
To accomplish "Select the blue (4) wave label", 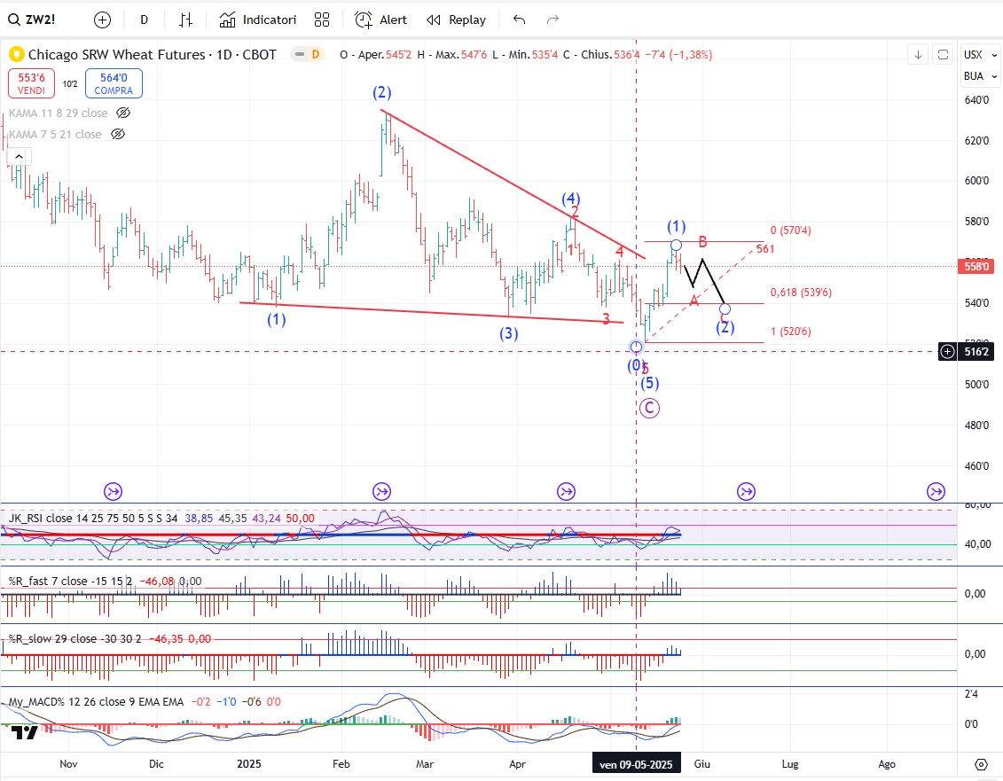I will pos(570,199).
